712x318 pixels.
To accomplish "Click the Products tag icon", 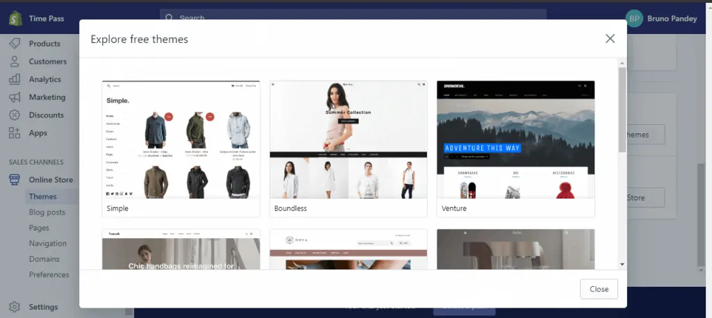I will tap(15, 44).
